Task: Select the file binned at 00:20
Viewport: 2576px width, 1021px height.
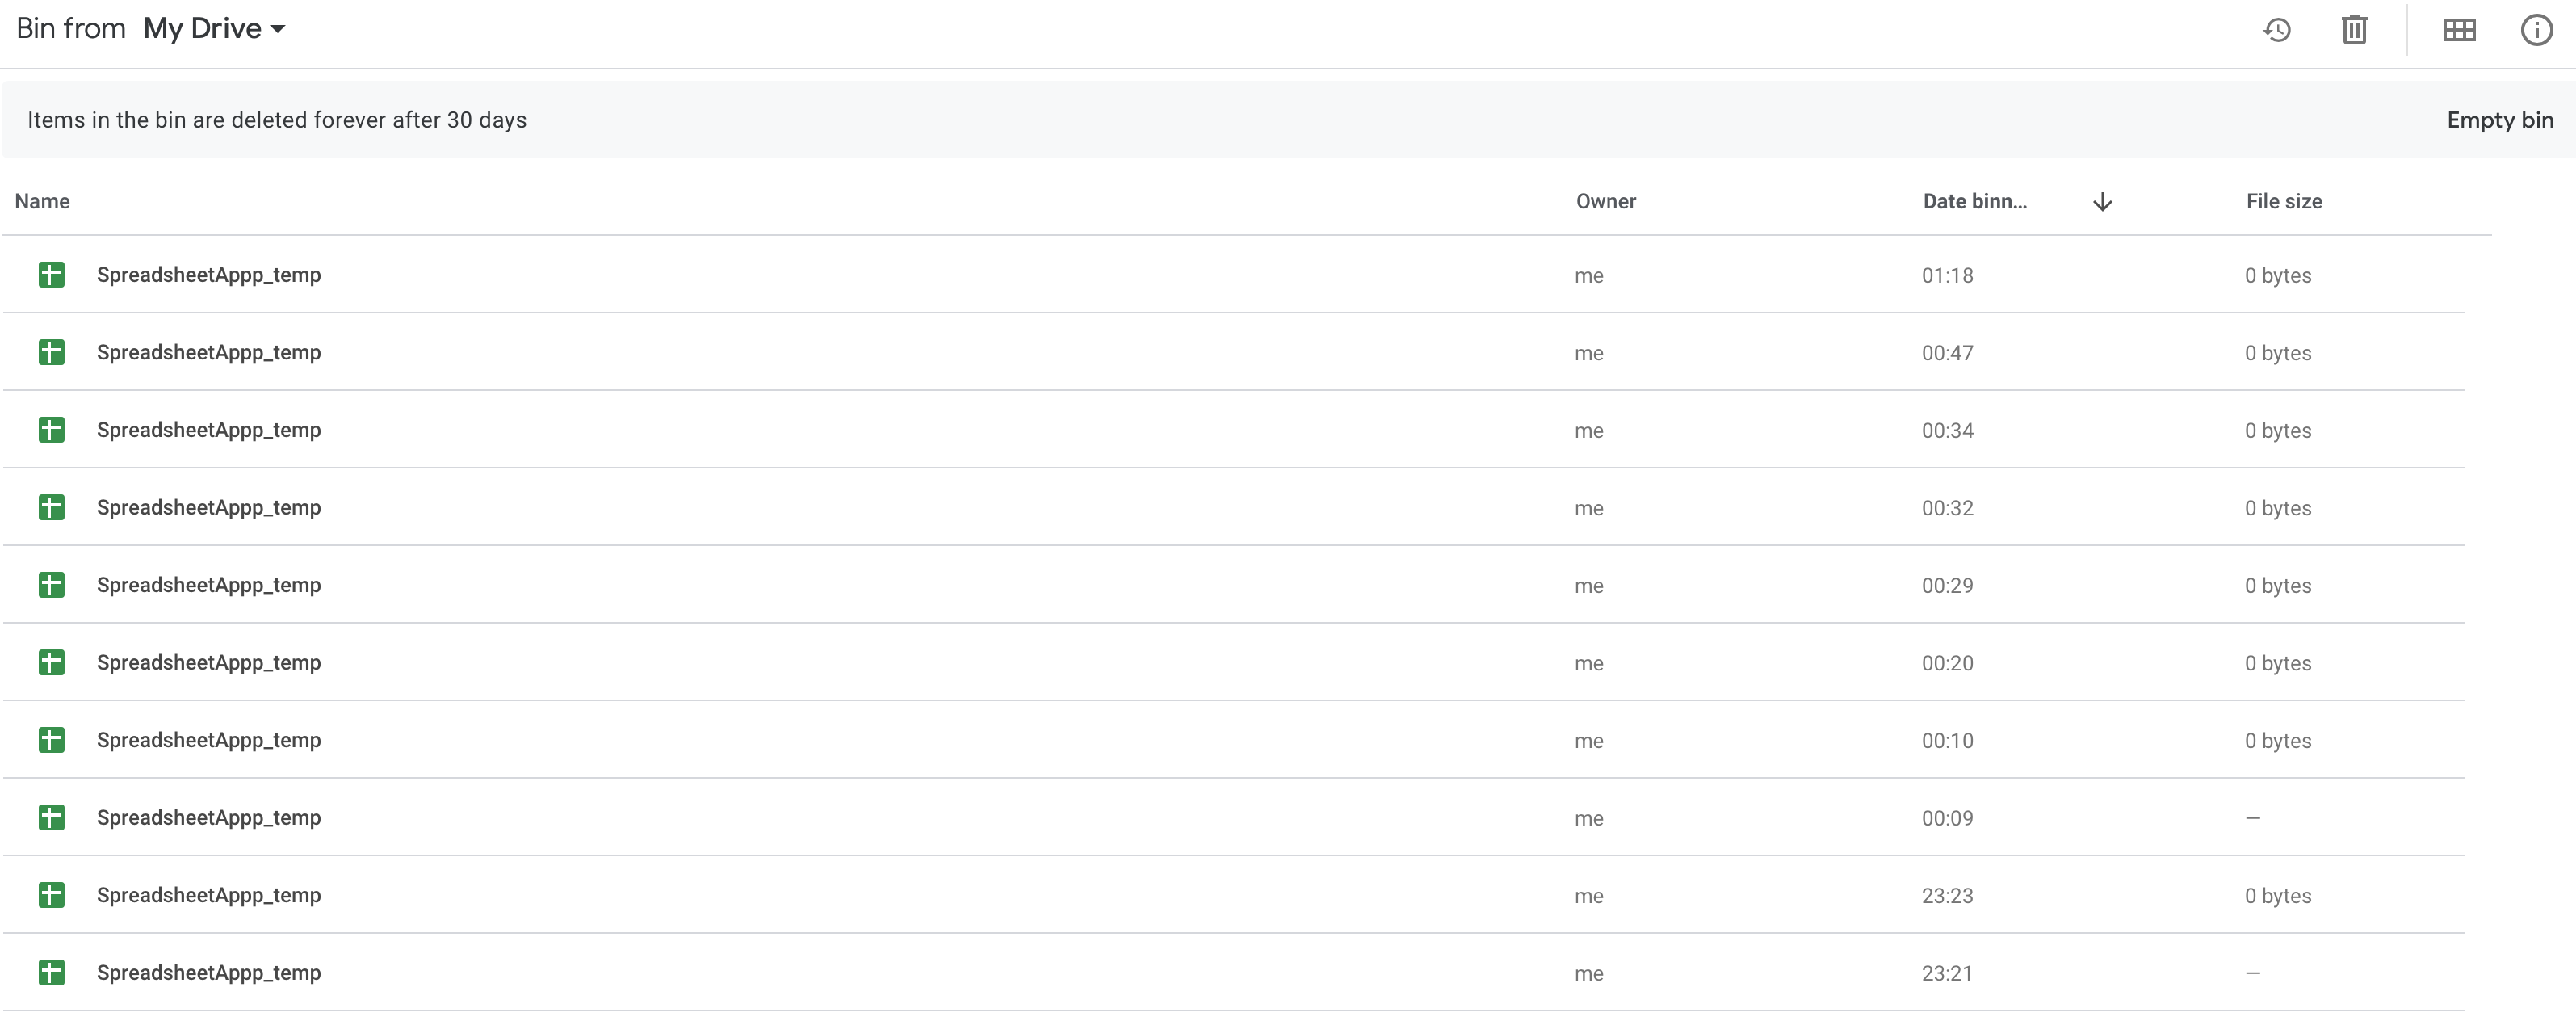Action: (209, 663)
